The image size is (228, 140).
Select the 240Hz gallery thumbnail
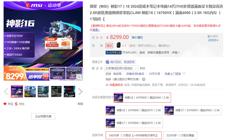(x=43, y=91)
